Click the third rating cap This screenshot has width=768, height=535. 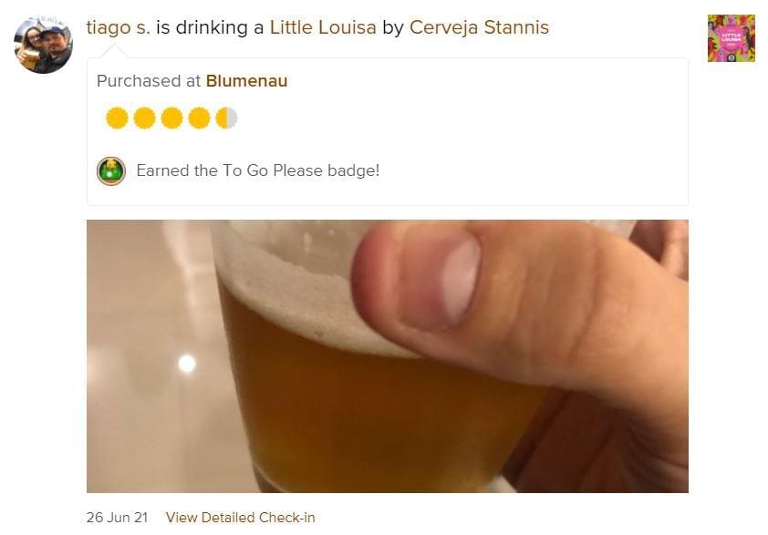point(171,118)
